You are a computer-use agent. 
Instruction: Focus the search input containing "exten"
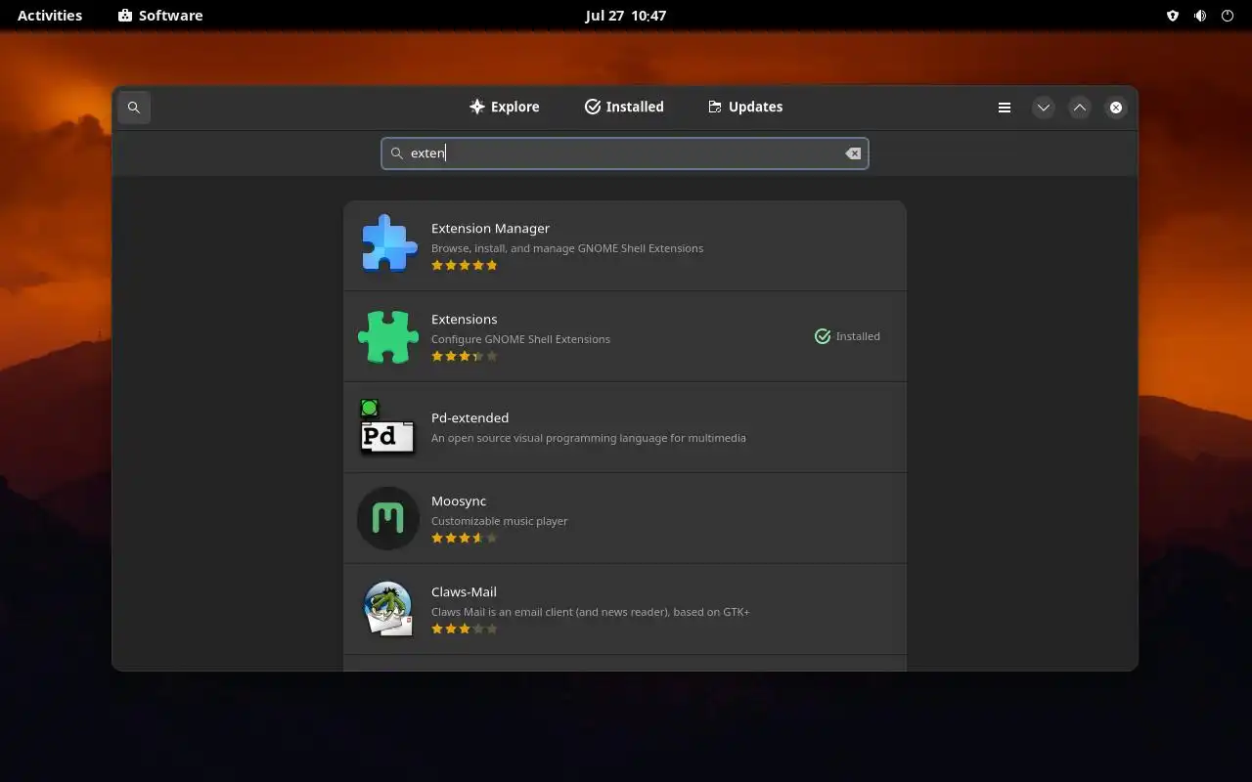point(625,153)
